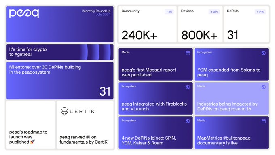Click the '800K+' devices value
This screenshot has height=155, width=275.
pos(199,35)
